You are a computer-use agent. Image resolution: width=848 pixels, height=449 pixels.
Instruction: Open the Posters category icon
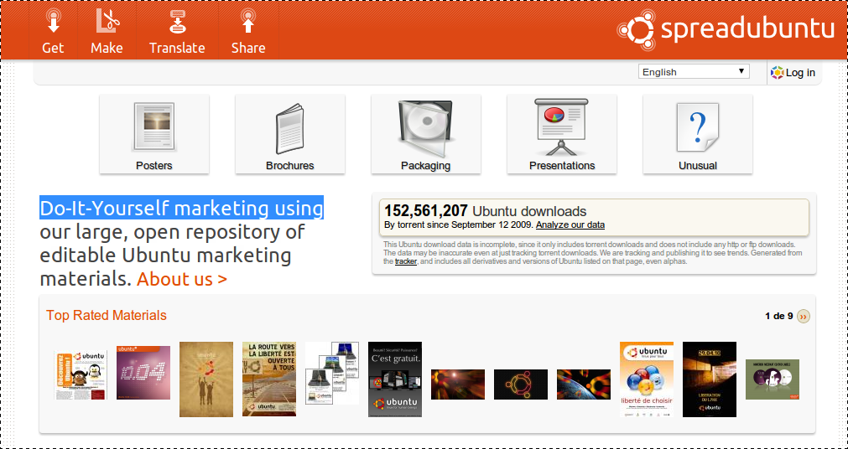[154, 127]
